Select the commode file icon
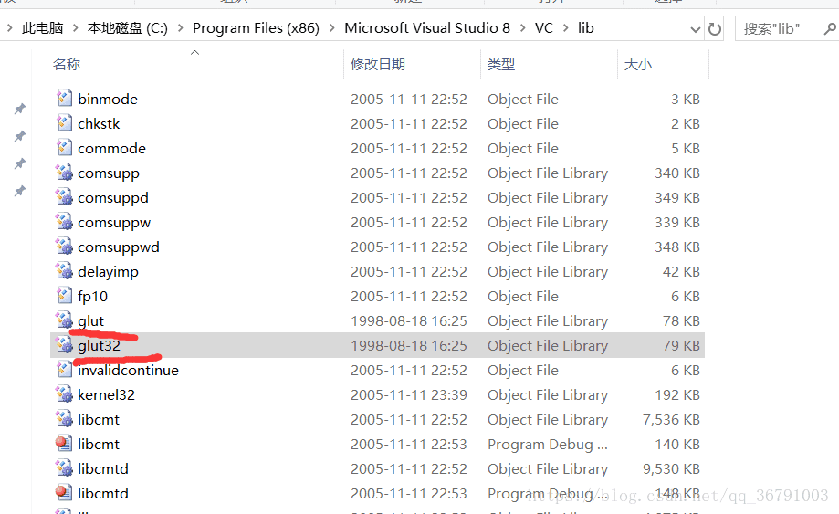The height and width of the screenshot is (514, 839). pyautogui.click(x=64, y=148)
